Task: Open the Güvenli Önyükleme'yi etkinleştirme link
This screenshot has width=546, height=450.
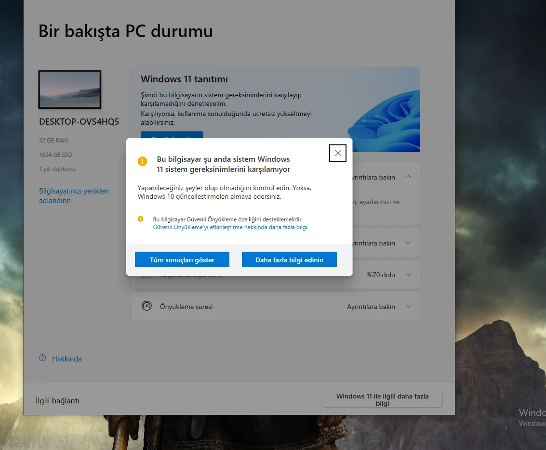Action: [230, 227]
